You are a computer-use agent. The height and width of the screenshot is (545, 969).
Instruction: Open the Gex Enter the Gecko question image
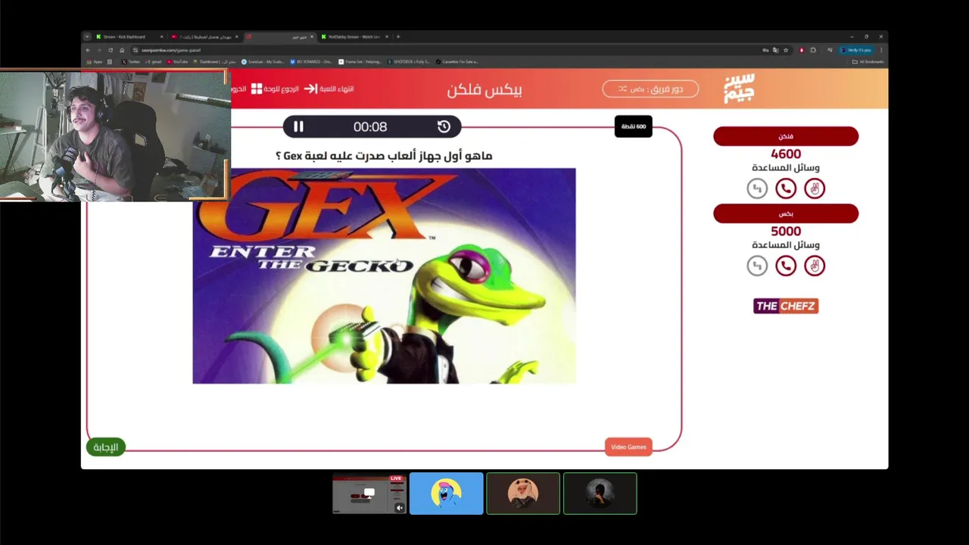point(384,276)
